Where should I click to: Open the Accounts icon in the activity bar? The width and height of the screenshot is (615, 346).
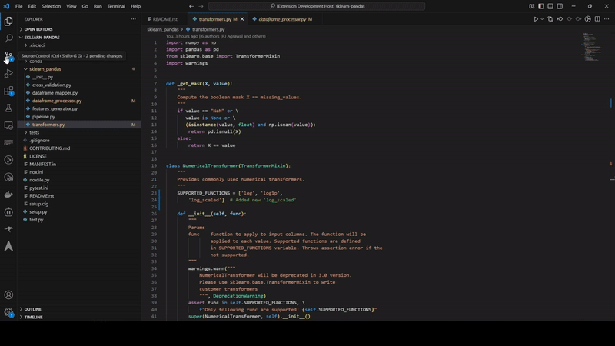(8, 295)
